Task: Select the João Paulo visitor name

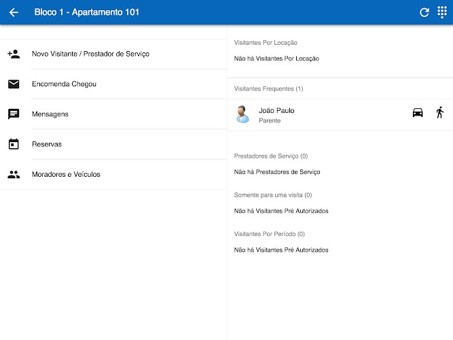Action: (276, 110)
